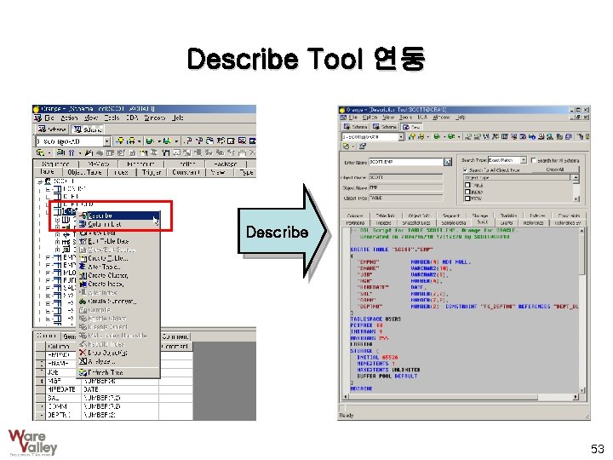Open Constraint tab in Schema window

click(186, 172)
